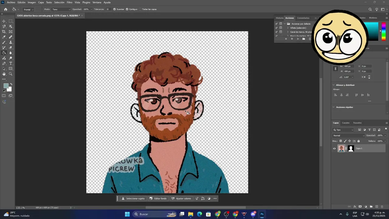Switch to the Historia tab
Screen dimensions: 389x219
pyautogui.click(x=280, y=18)
